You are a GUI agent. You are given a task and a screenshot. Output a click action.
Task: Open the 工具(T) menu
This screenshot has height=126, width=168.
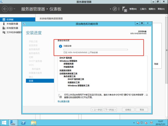click(143, 9)
